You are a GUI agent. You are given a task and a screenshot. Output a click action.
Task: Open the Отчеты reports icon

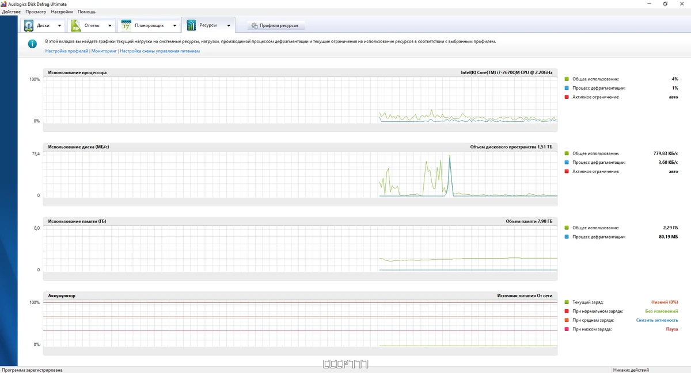coord(76,25)
